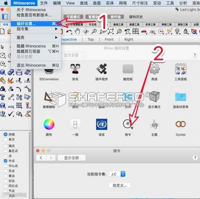200x199 pixels.
Task: Open the 显示模式 display mode cube icon
Action: pyautogui.click(x=154, y=97)
